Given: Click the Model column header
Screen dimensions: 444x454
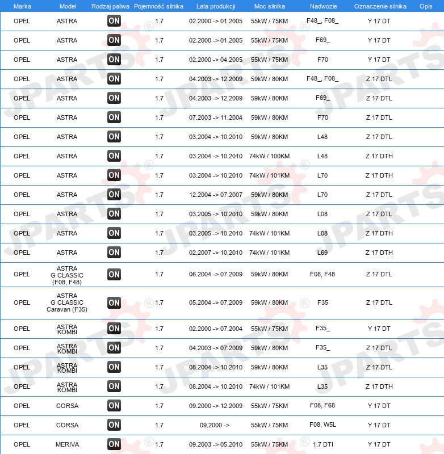Looking at the screenshot, I should click(68, 6).
